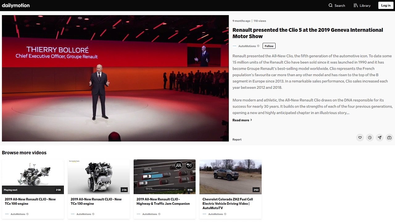Click channel avatar under TCe 130 engine card
The width and height of the screenshot is (395, 222).
73,214
